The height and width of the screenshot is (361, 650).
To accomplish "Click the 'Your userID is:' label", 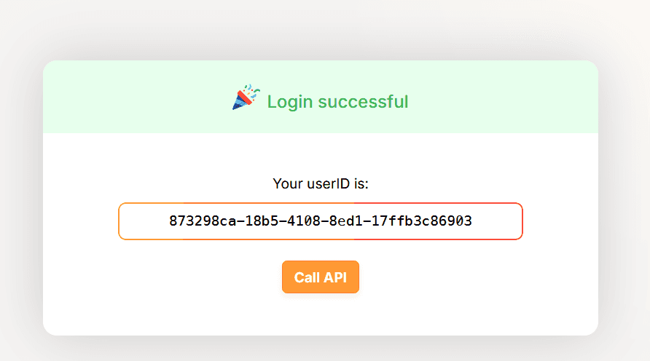I will click(321, 183).
